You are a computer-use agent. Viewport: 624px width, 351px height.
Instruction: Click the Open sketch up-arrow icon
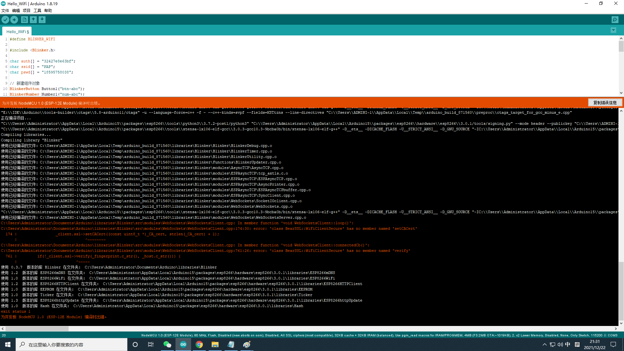pyautogui.click(x=33, y=20)
